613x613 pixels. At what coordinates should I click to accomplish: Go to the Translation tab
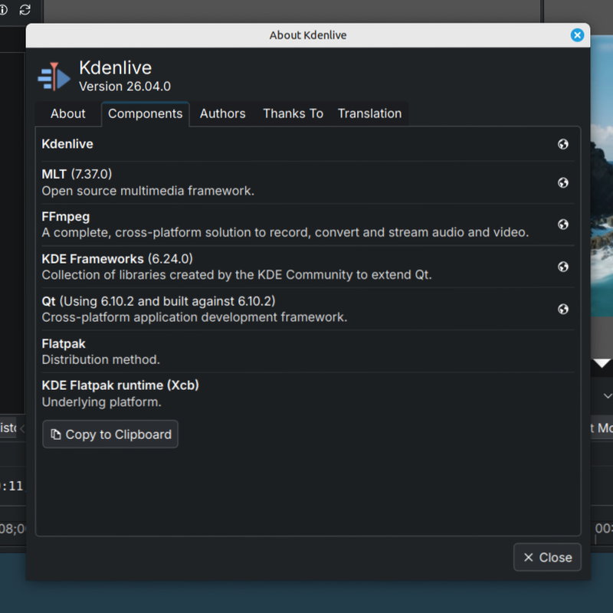(369, 113)
